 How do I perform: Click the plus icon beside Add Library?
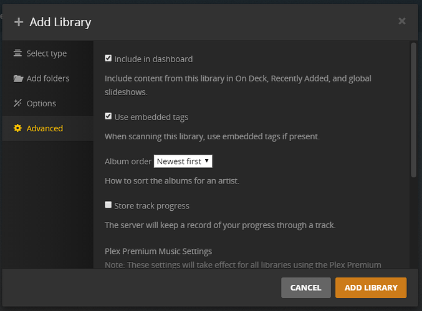point(18,22)
